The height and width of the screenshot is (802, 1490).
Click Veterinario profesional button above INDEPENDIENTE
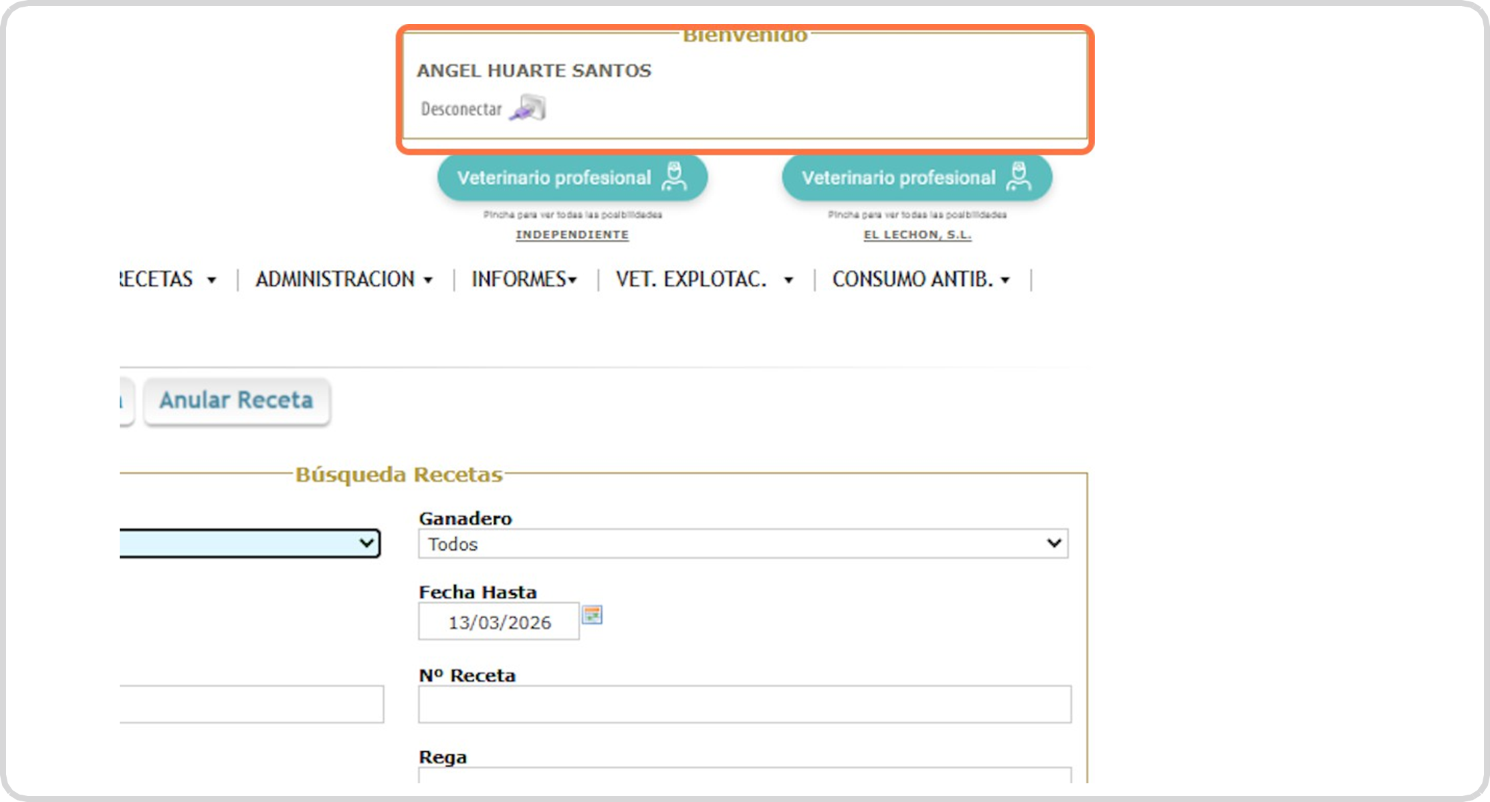(x=554, y=178)
